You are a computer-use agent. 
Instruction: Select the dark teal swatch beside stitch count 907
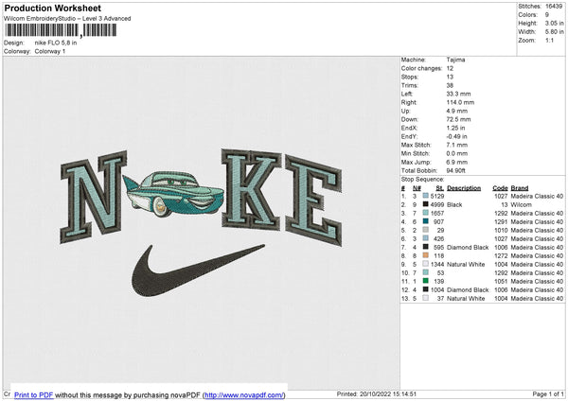426,221
